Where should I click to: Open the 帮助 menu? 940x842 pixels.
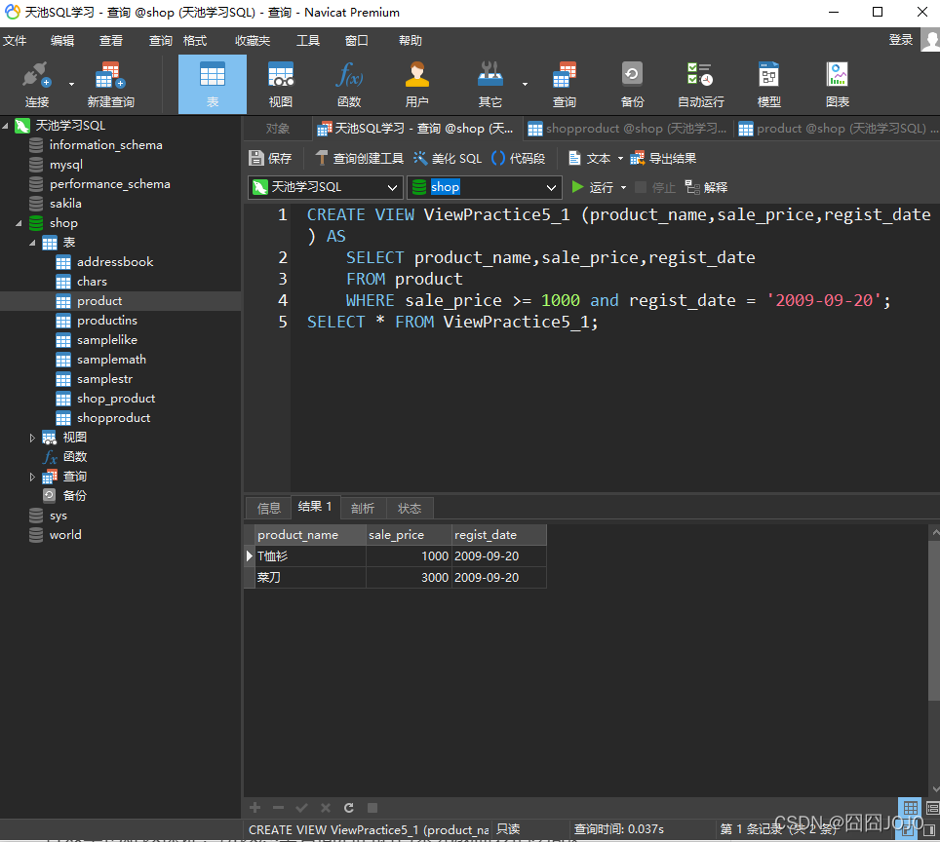point(411,41)
